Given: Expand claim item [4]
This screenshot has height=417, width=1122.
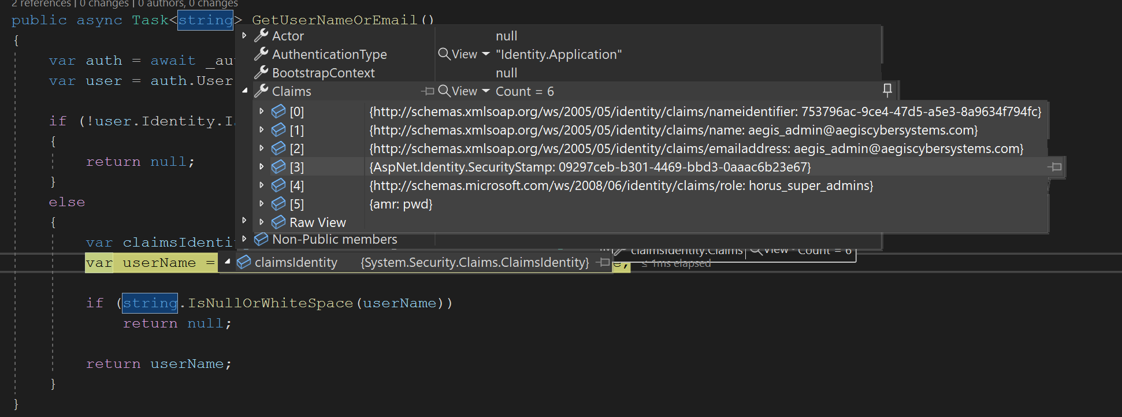Looking at the screenshot, I should [x=262, y=185].
